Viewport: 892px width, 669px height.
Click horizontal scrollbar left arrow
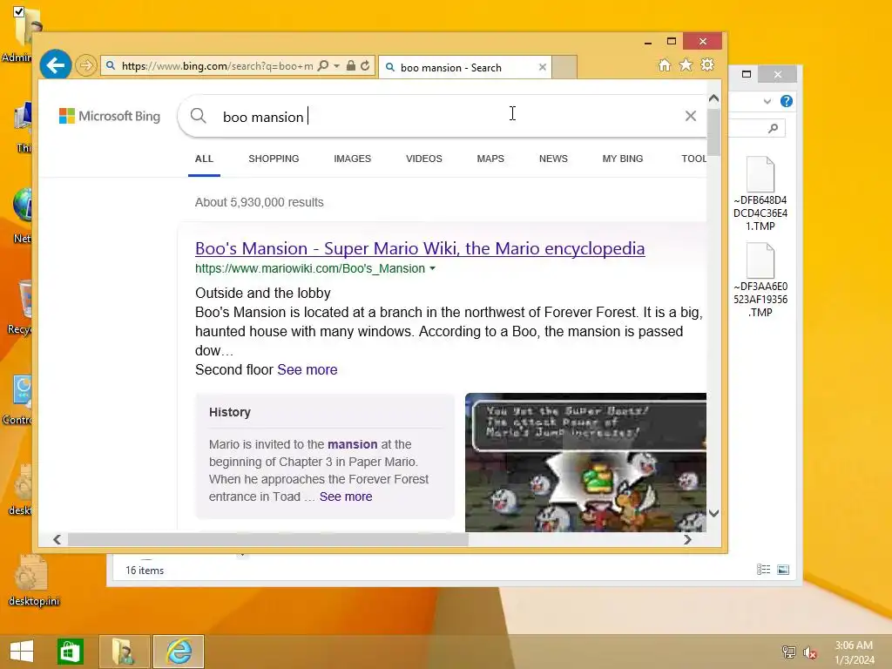(x=57, y=539)
